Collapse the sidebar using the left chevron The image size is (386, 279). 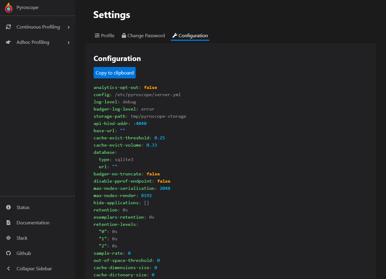tap(8, 268)
